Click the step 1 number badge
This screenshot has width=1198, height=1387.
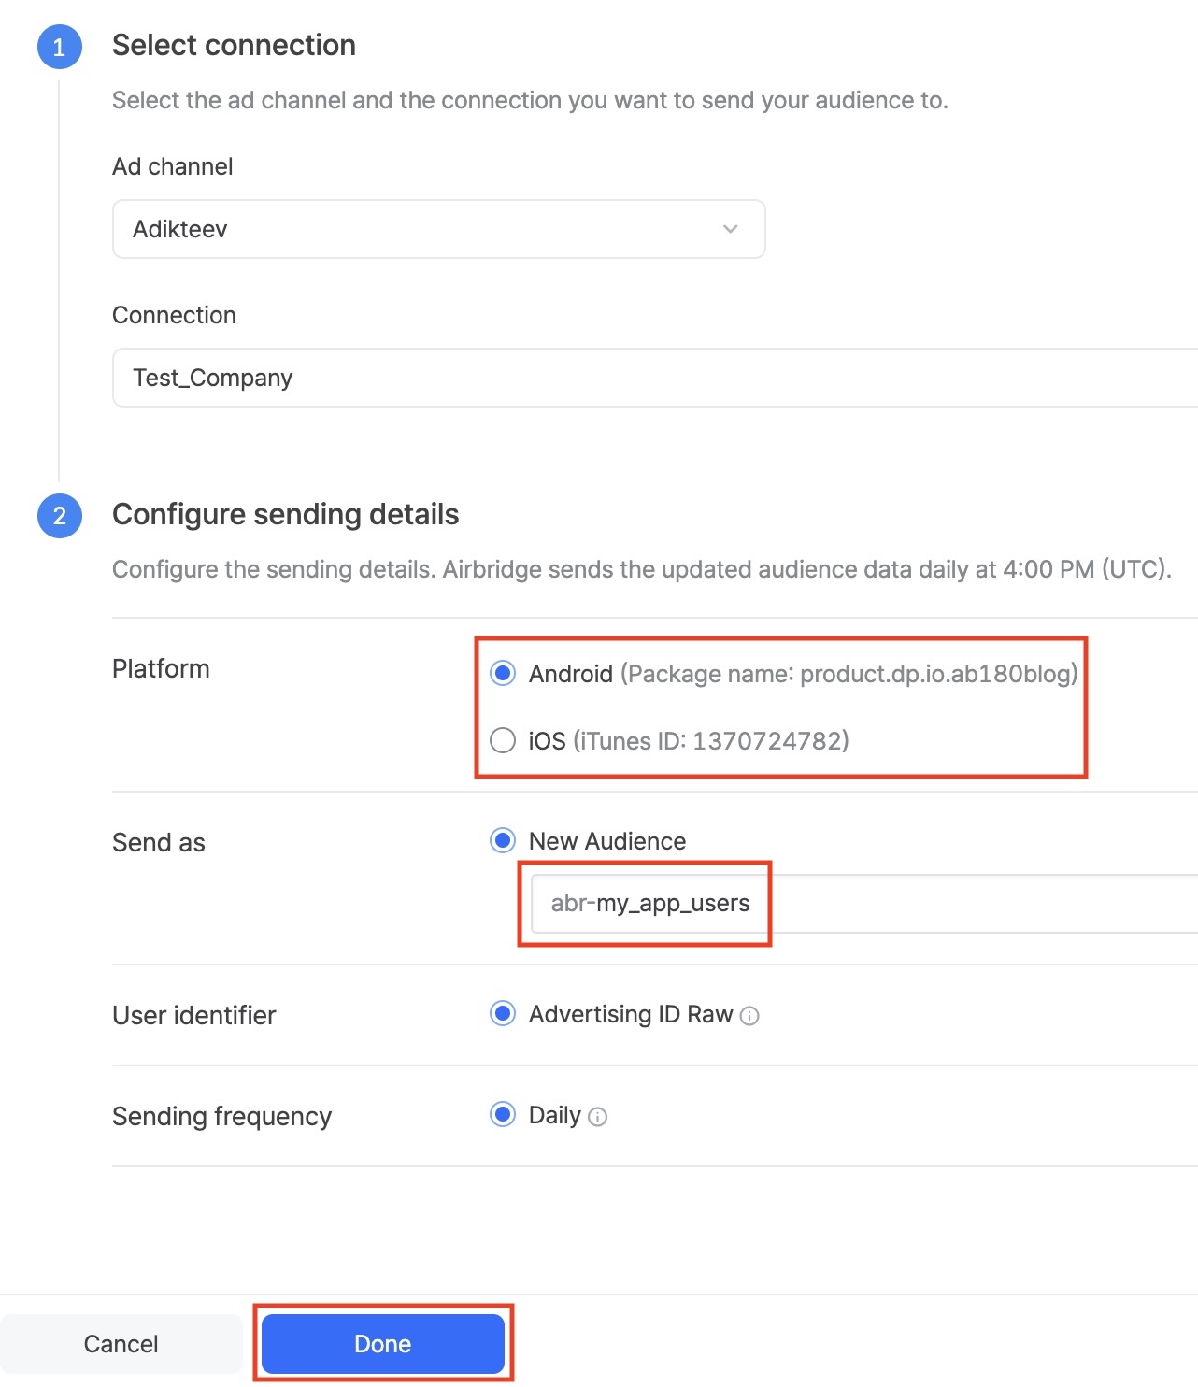(x=59, y=47)
